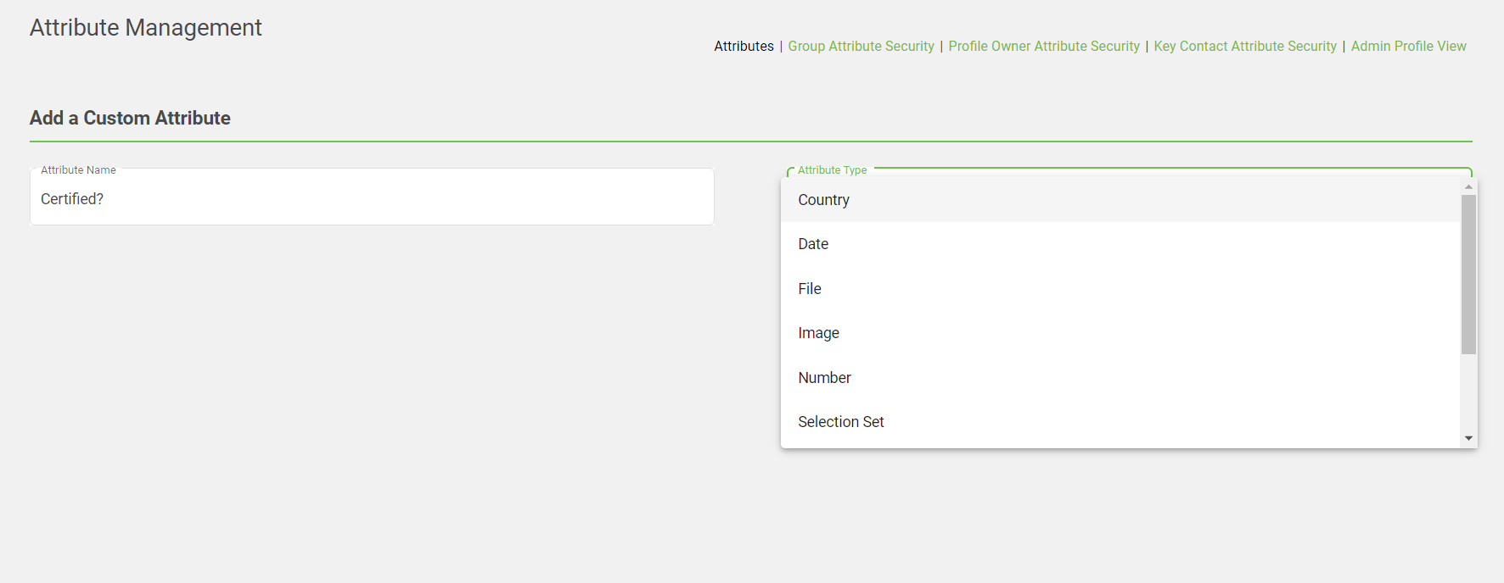Select Image attribute type option
1504x583 pixels.
pos(1120,333)
